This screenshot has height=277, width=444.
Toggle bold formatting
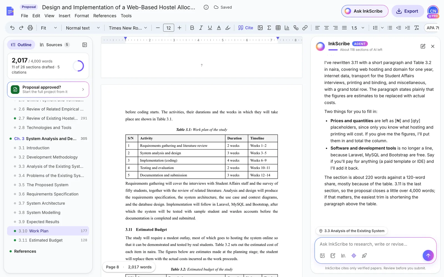click(192, 28)
